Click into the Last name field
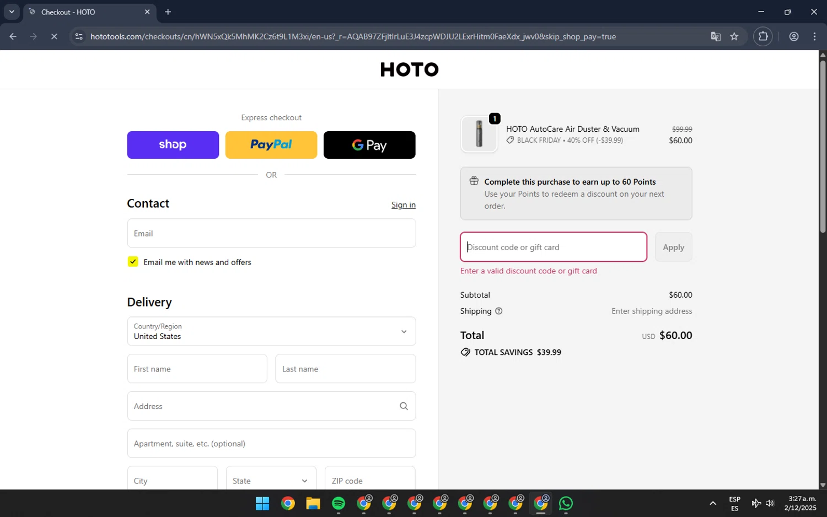Viewport: 827px width, 517px height. [345, 369]
